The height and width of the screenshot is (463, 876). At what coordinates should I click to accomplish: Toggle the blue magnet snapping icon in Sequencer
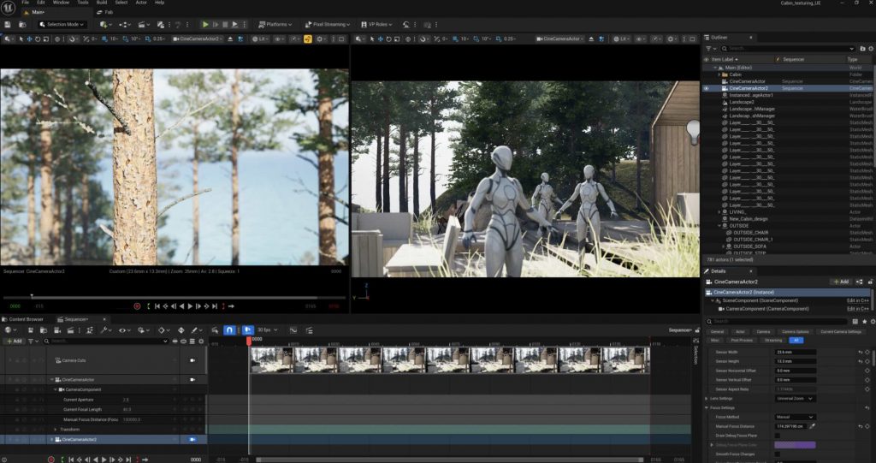229,329
